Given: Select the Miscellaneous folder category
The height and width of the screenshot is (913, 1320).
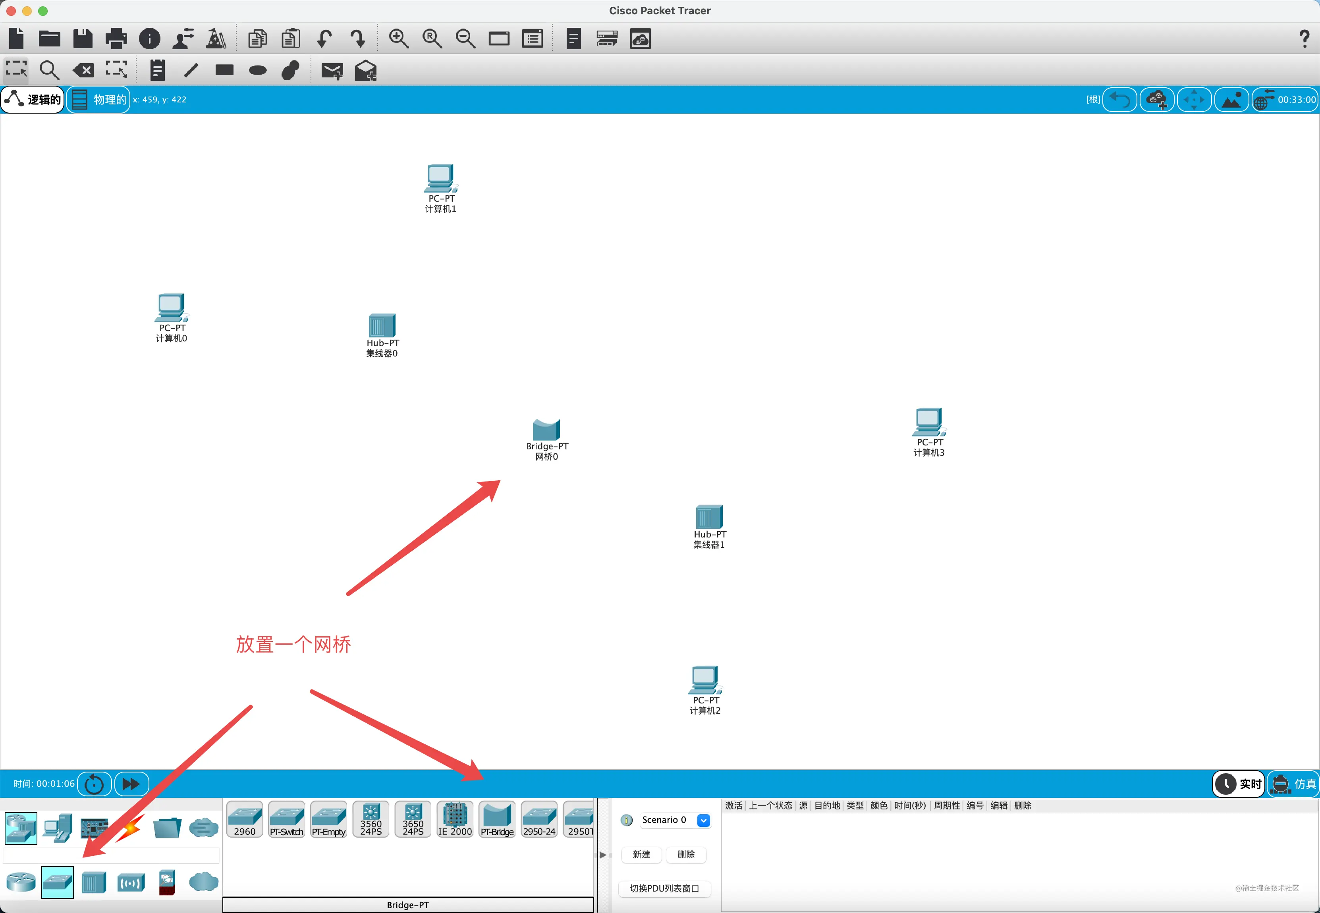Looking at the screenshot, I should pyautogui.click(x=167, y=828).
